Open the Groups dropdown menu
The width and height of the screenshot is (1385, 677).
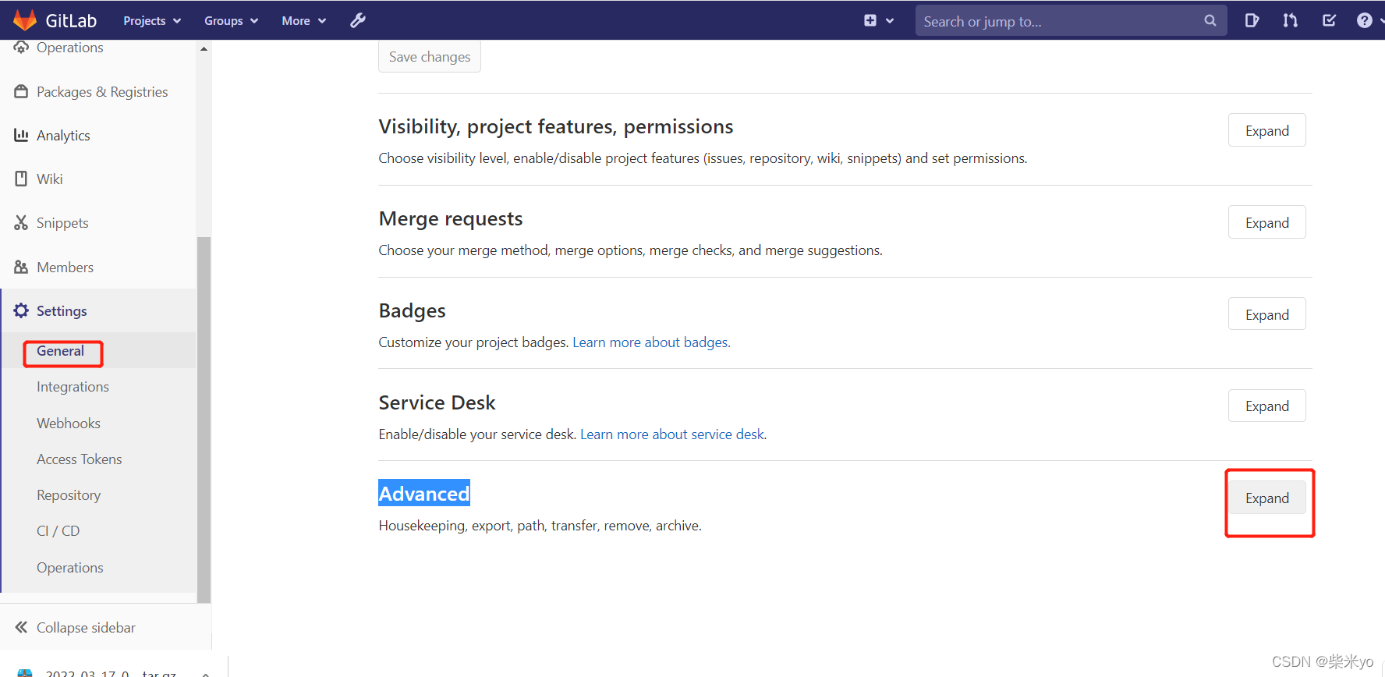231,20
